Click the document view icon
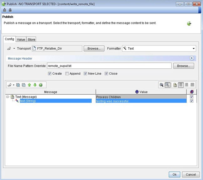The image size is (203, 180). pyautogui.click(x=175, y=85)
